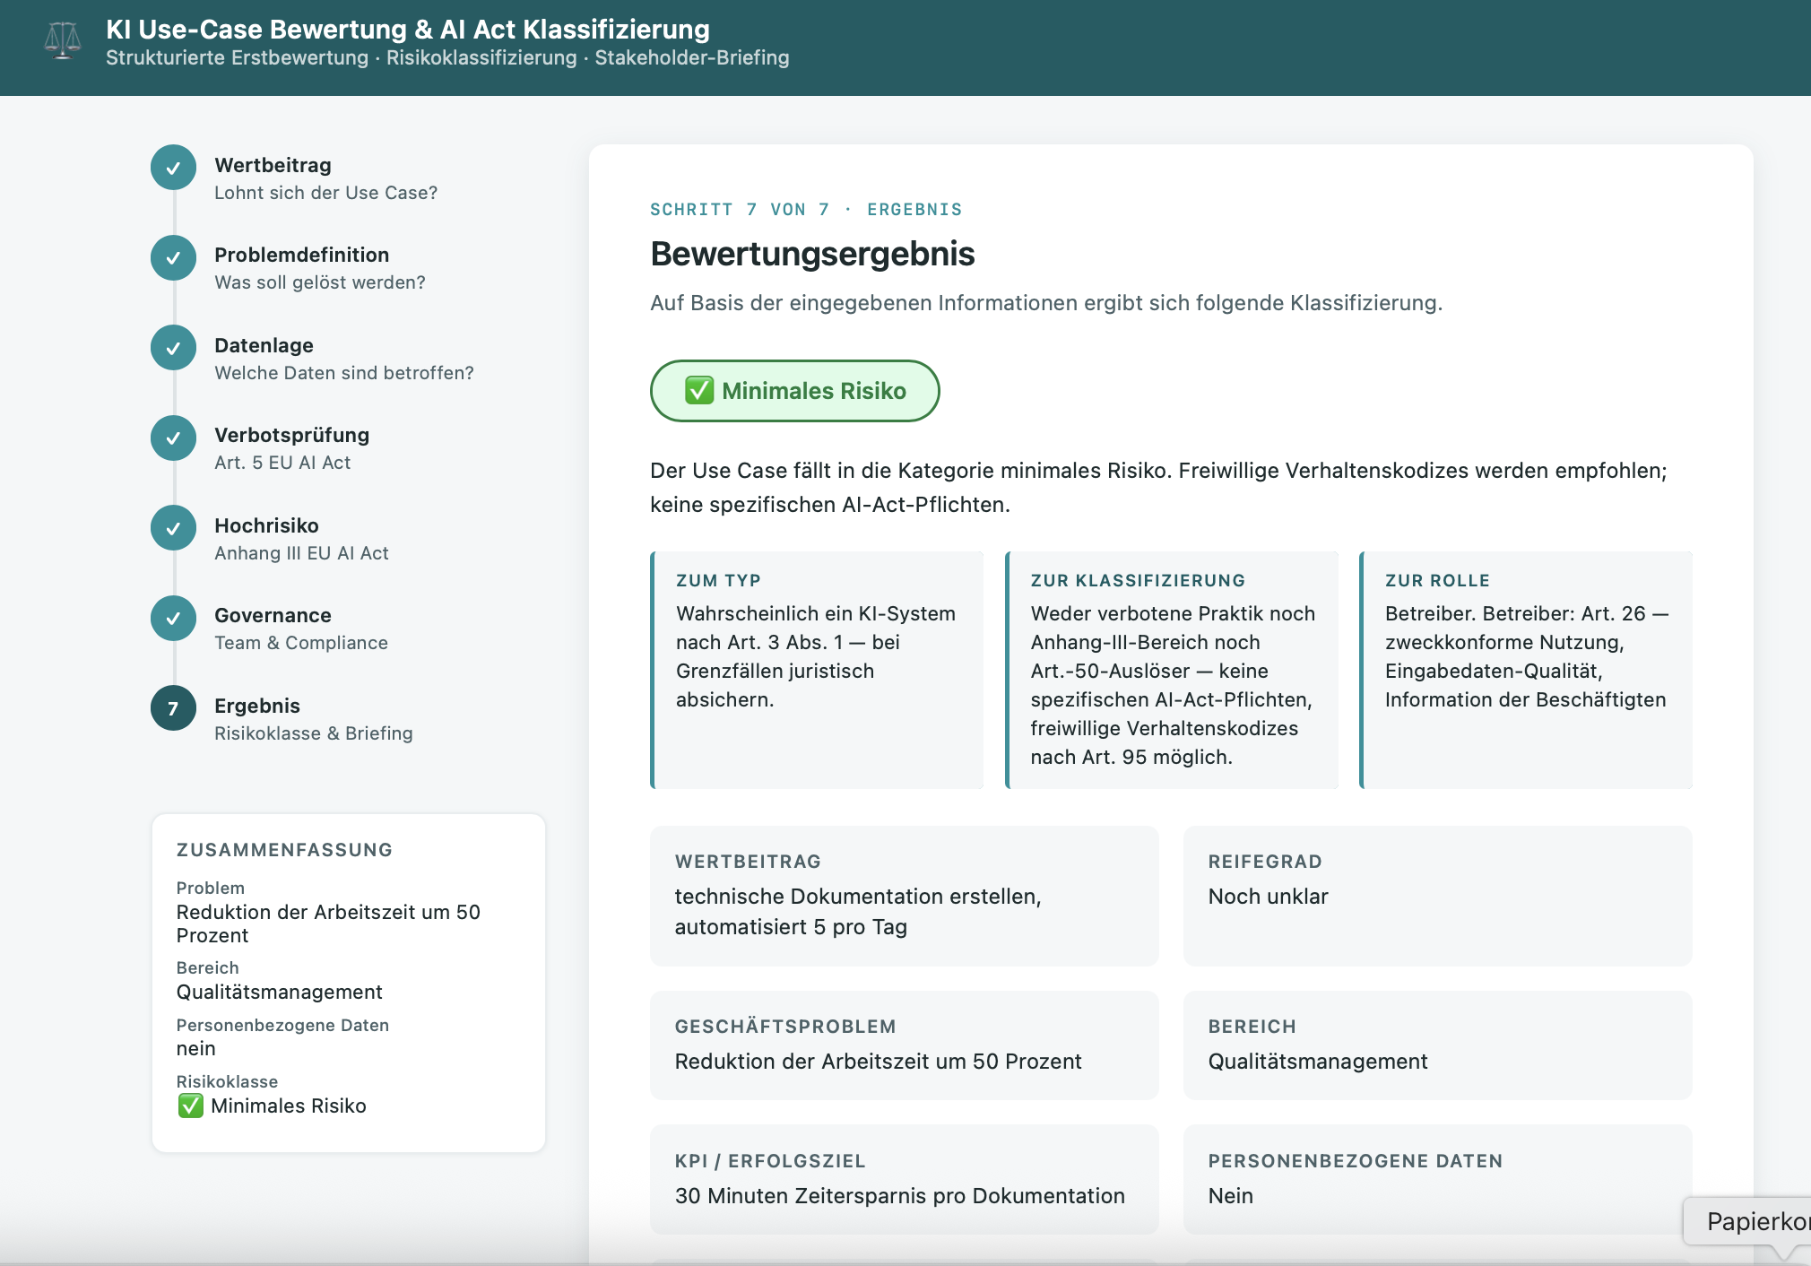
Task: Click the 'Der Use Case fällt in die Kategorie' paragraph
Action: pos(1158,488)
